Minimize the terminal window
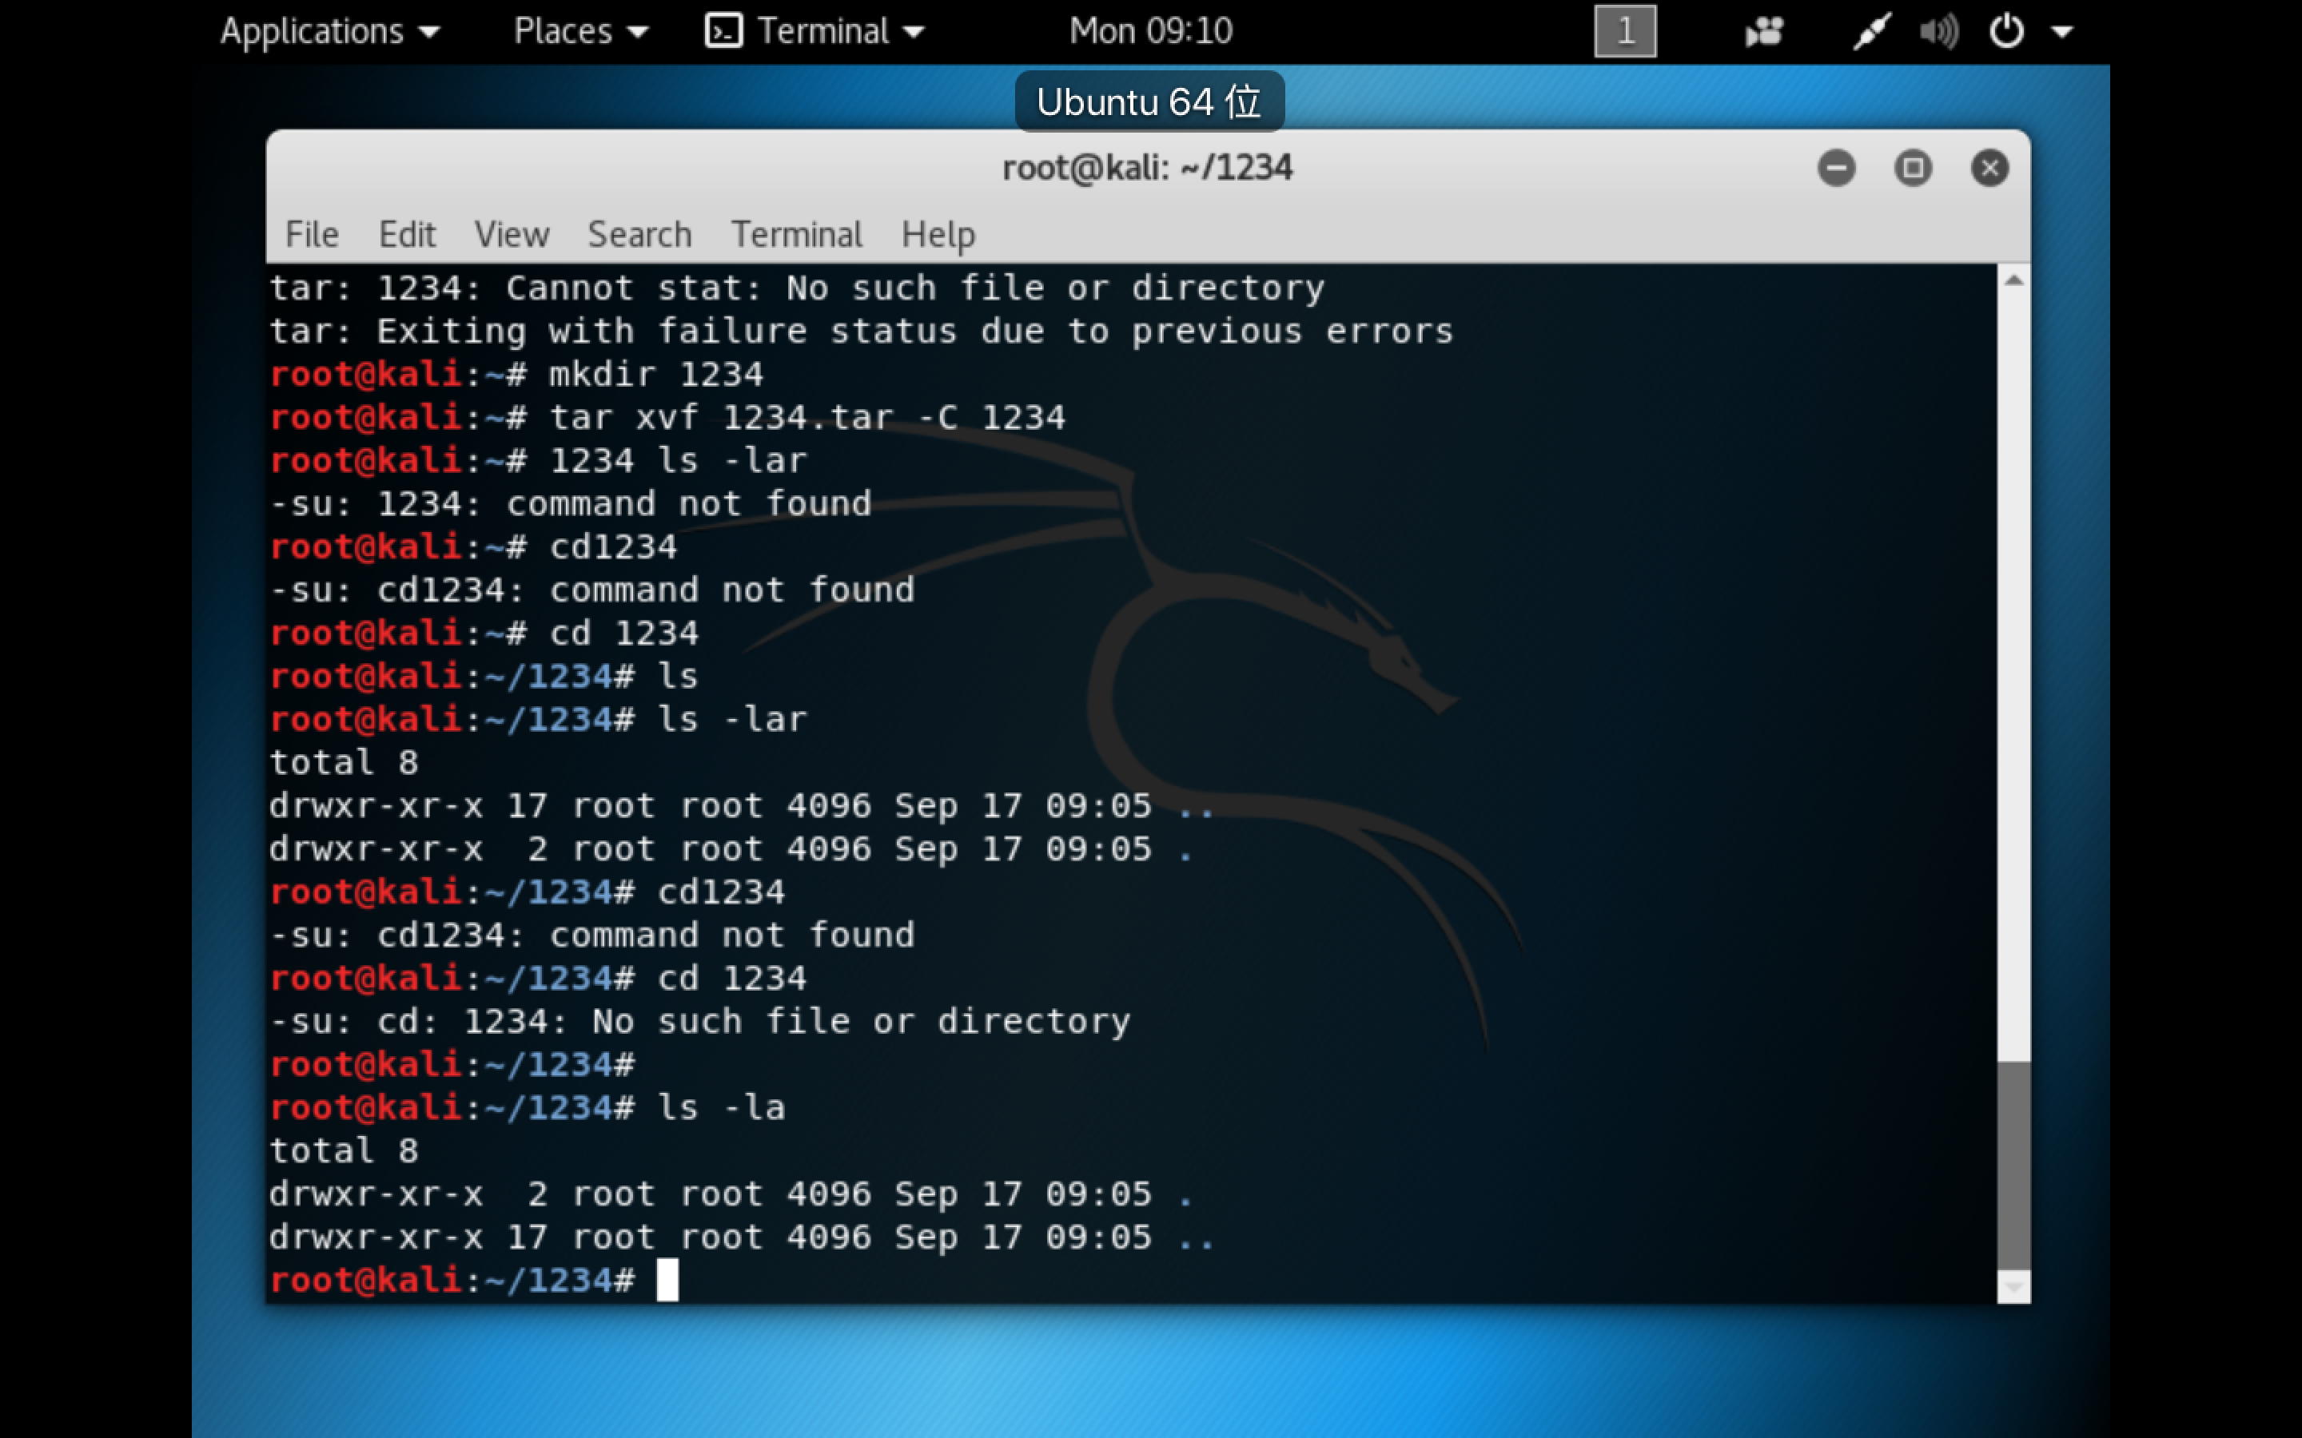The width and height of the screenshot is (2302, 1438). coord(1836,169)
